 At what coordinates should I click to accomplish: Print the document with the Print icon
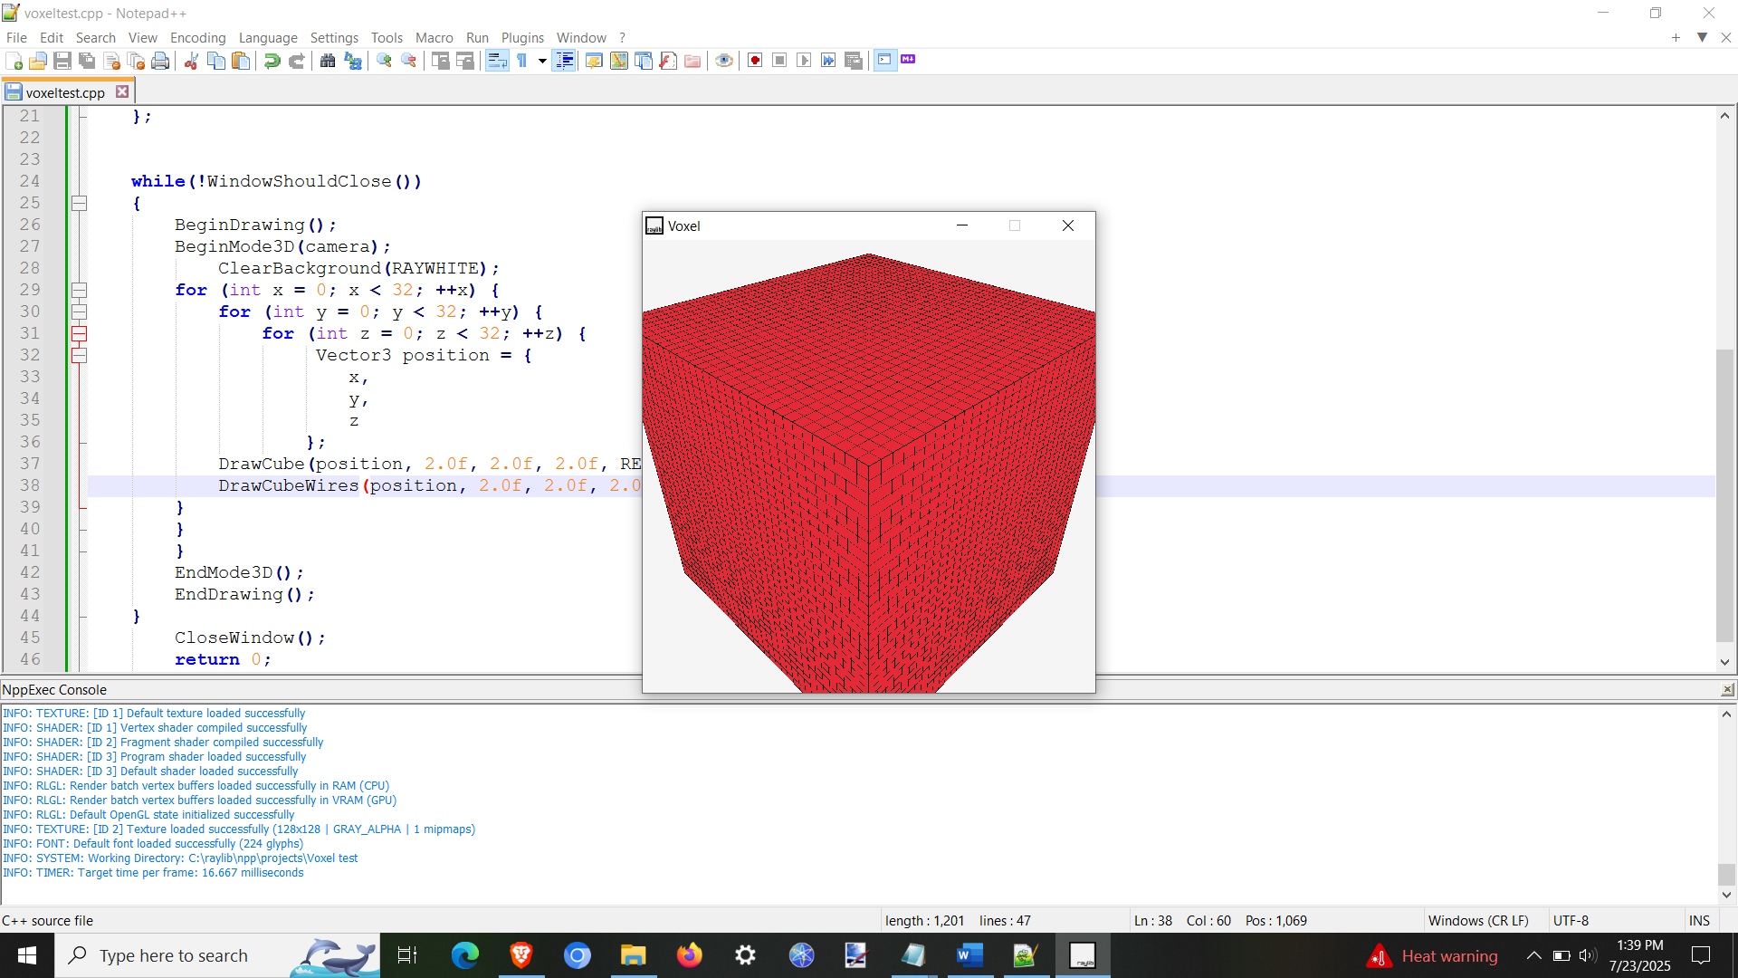161,61
